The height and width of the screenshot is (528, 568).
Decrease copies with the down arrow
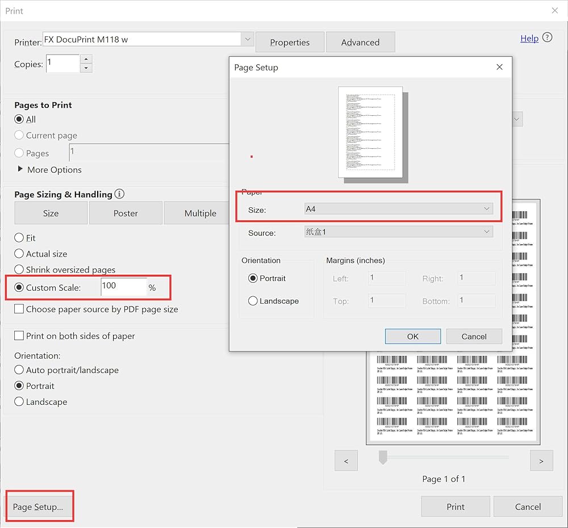(x=86, y=68)
